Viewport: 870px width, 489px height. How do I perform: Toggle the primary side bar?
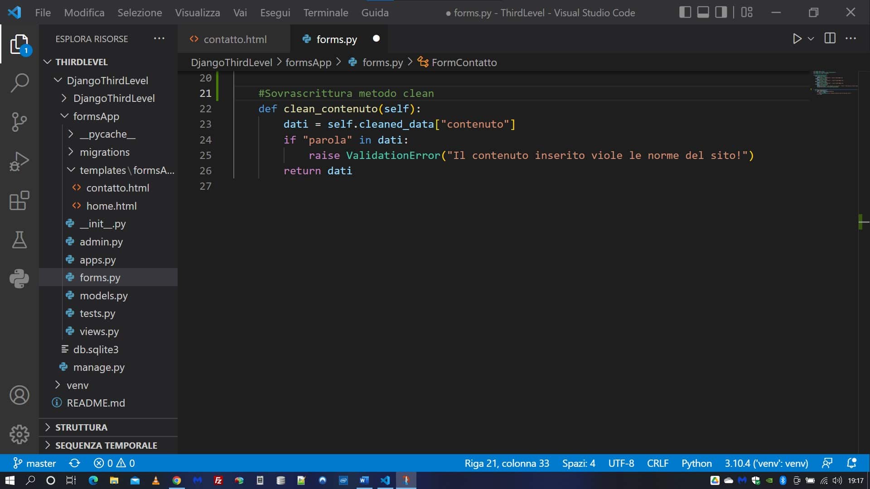click(x=685, y=12)
